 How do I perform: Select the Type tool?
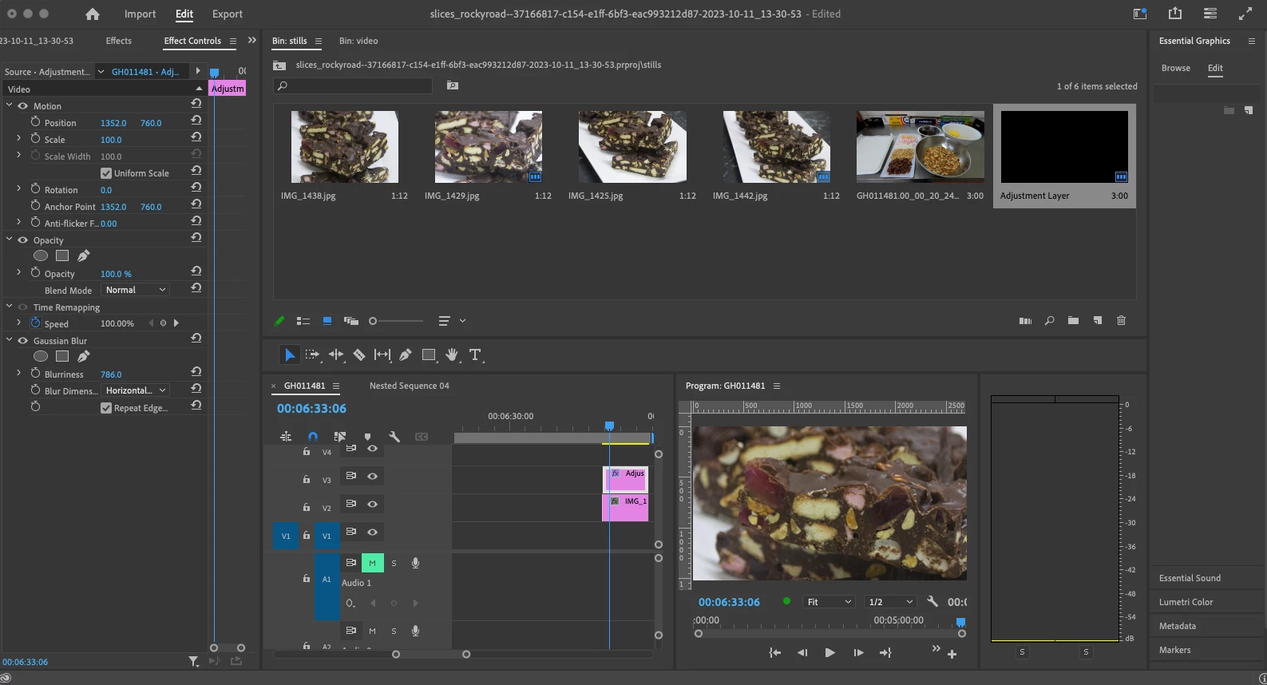[475, 354]
